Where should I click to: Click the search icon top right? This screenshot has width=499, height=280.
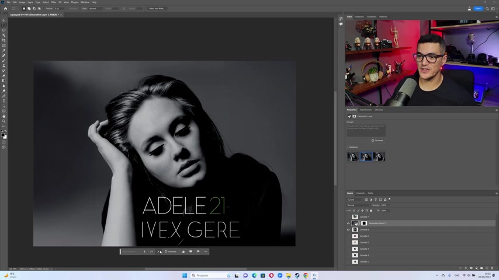pyautogui.click(x=487, y=9)
